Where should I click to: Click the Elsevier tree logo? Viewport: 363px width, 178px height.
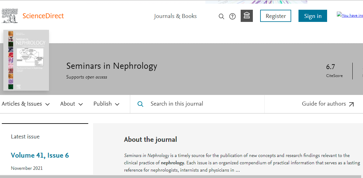[9, 16]
